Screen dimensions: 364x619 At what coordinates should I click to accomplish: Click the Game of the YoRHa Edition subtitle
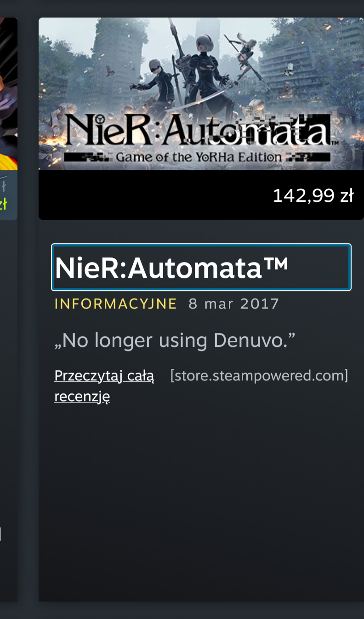[199, 157]
